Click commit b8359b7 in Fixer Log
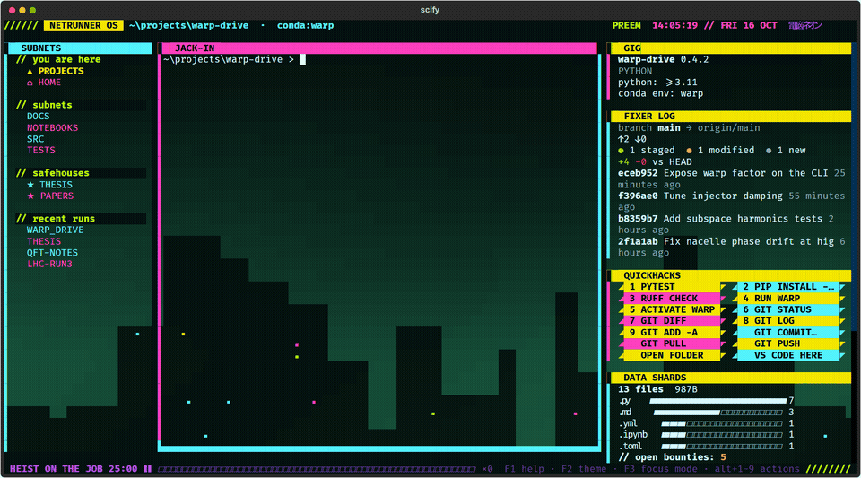The width and height of the screenshot is (861, 478). click(x=638, y=219)
